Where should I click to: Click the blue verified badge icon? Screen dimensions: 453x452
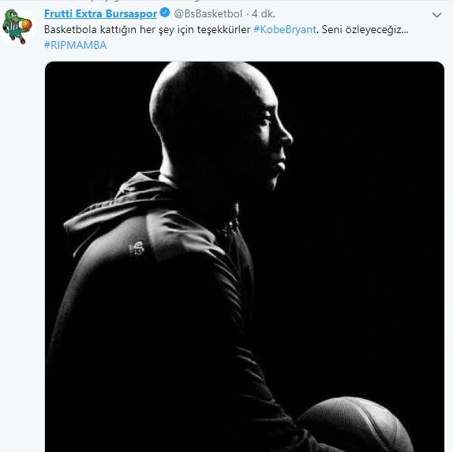point(165,13)
